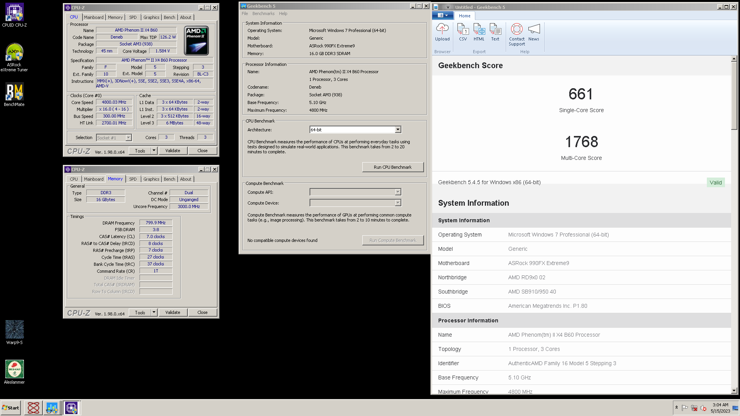Image resolution: width=740 pixels, height=416 pixels.
Task: Click Validate in upper CPU-Z window
Action: pos(173,151)
